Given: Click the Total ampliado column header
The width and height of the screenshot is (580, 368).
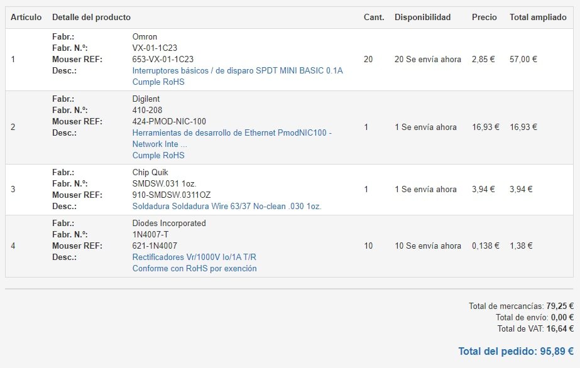Looking at the screenshot, I should tap(537, 18).
